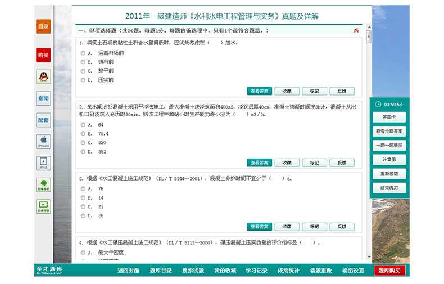Select option A 运离料场前 for question 1
Image resolution: width=444 pixels, height=284 pixels.
[x=83, y=53]
